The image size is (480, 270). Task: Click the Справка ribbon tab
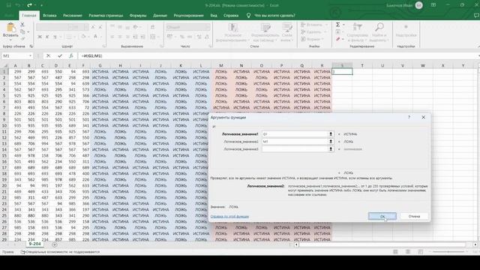coord(231,15)
